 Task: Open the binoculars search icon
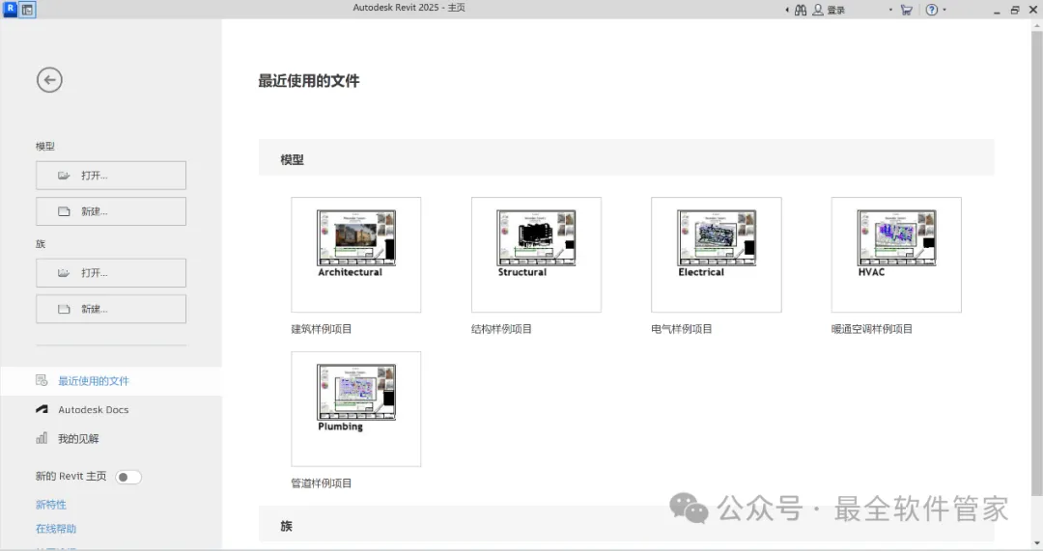tap(801, 10)
